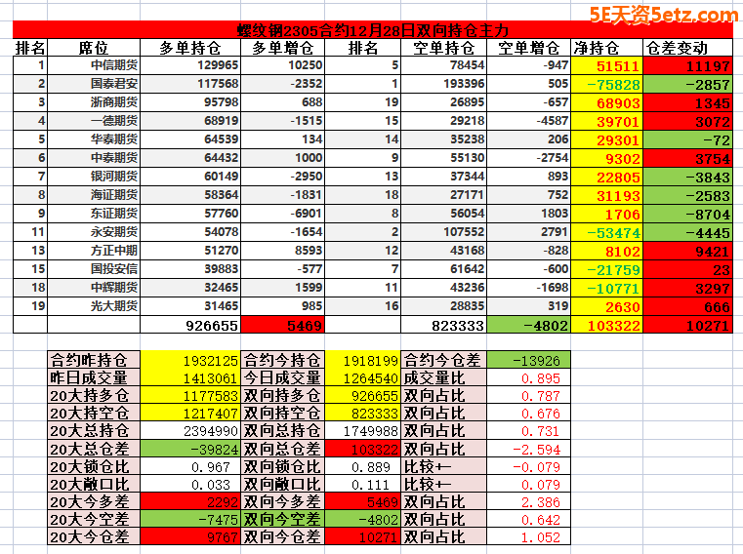743x554 pixels.
Task: Click net position cell -75828
Action: tap(606, 84)
